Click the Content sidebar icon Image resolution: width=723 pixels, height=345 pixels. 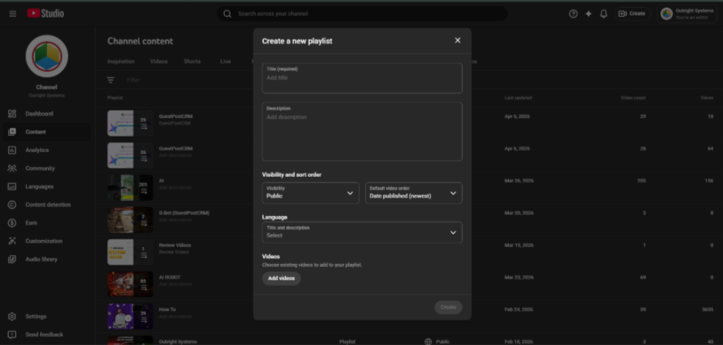coord(12,132)
